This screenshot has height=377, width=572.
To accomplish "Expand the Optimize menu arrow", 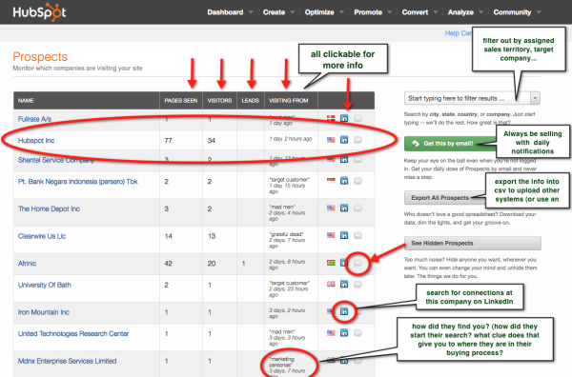I will click(x=341, y=12).
